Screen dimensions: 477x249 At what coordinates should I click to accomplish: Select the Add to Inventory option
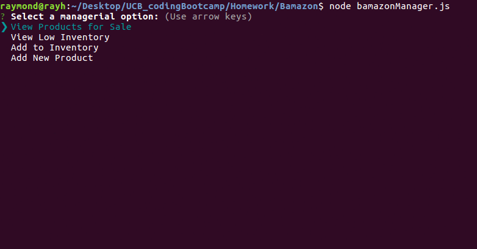[54, 47]
